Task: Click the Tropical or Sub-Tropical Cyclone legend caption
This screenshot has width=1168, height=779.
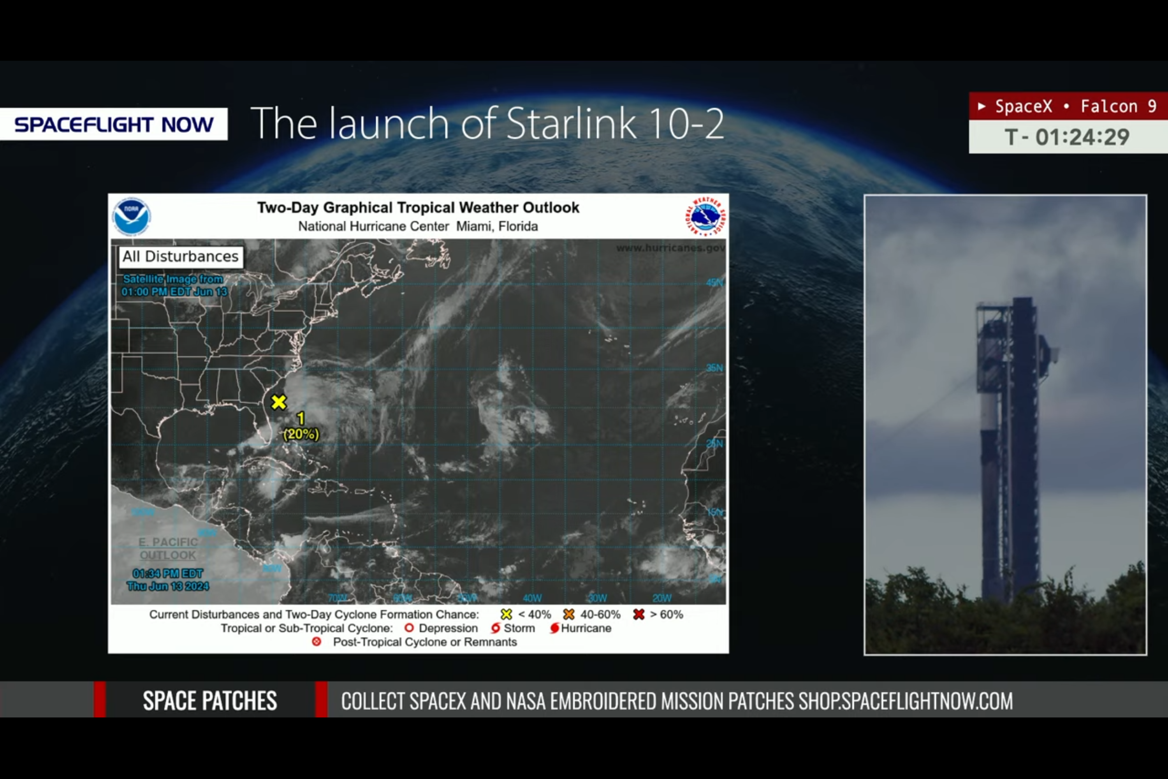Action: 307,629
